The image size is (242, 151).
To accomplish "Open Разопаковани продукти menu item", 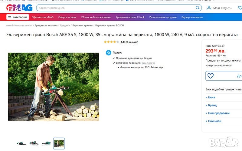I will coord(163,17).
